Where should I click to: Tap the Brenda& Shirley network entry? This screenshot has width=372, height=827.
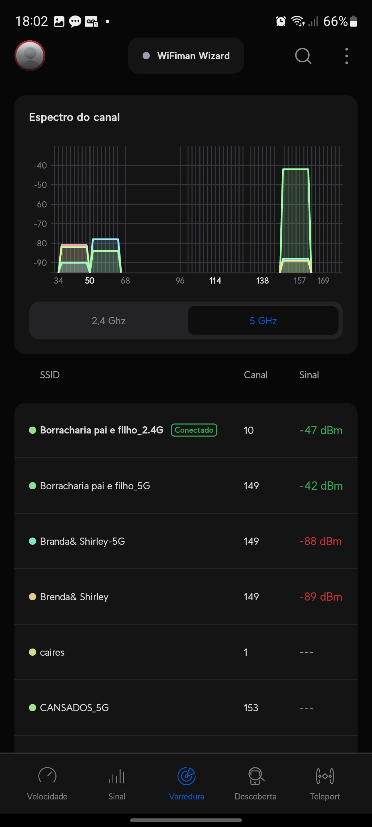point(74,597)
